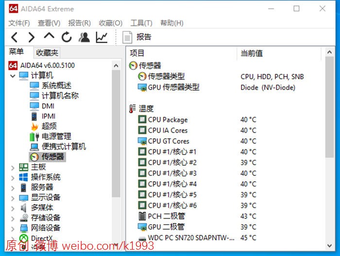The image size is (340, 256).
Task: Select the CPU IA Cores row
Action: click(x=225, y=130)
